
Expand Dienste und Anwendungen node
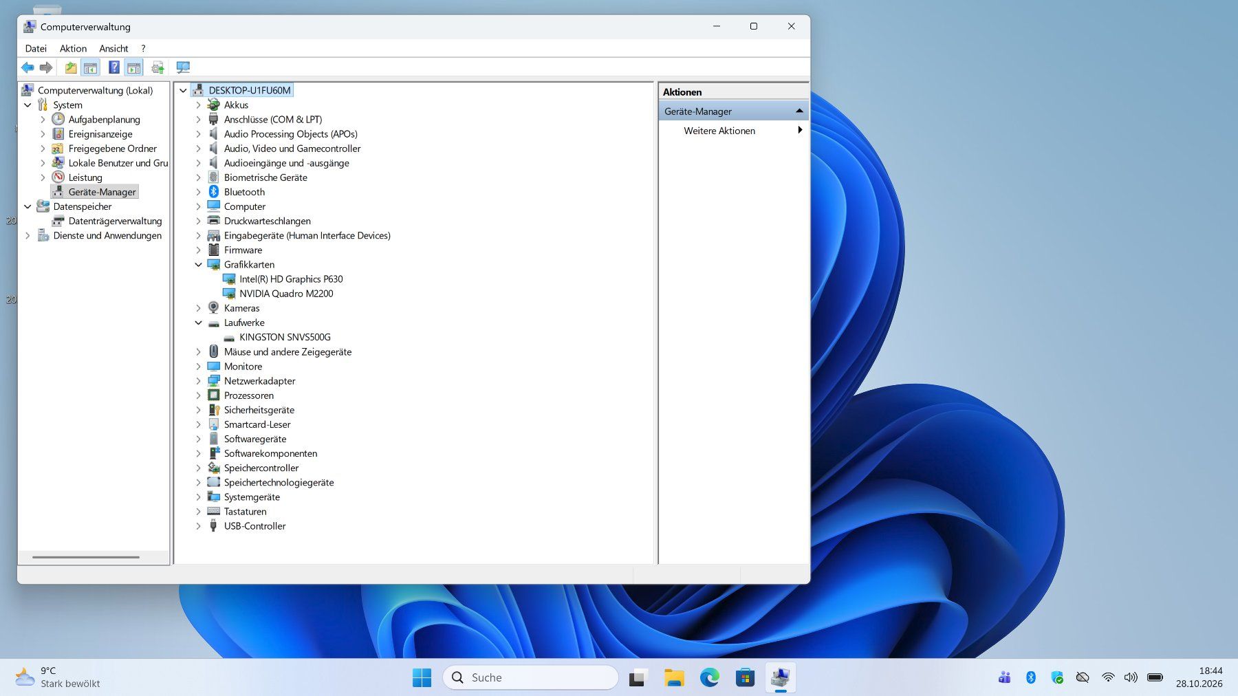[28, 235]
